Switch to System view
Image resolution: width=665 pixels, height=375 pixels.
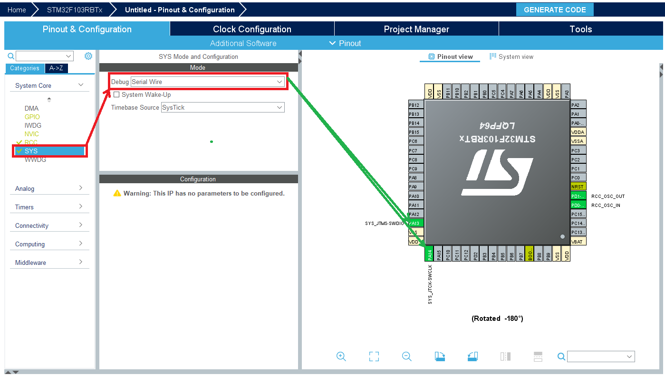[x=511, y=56]
